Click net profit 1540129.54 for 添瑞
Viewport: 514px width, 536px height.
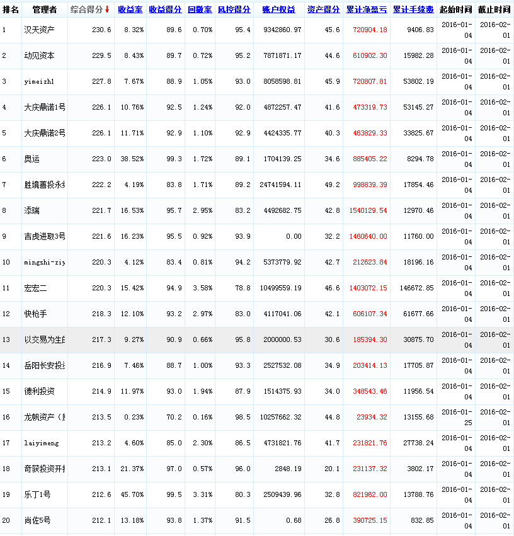(368, 210)
